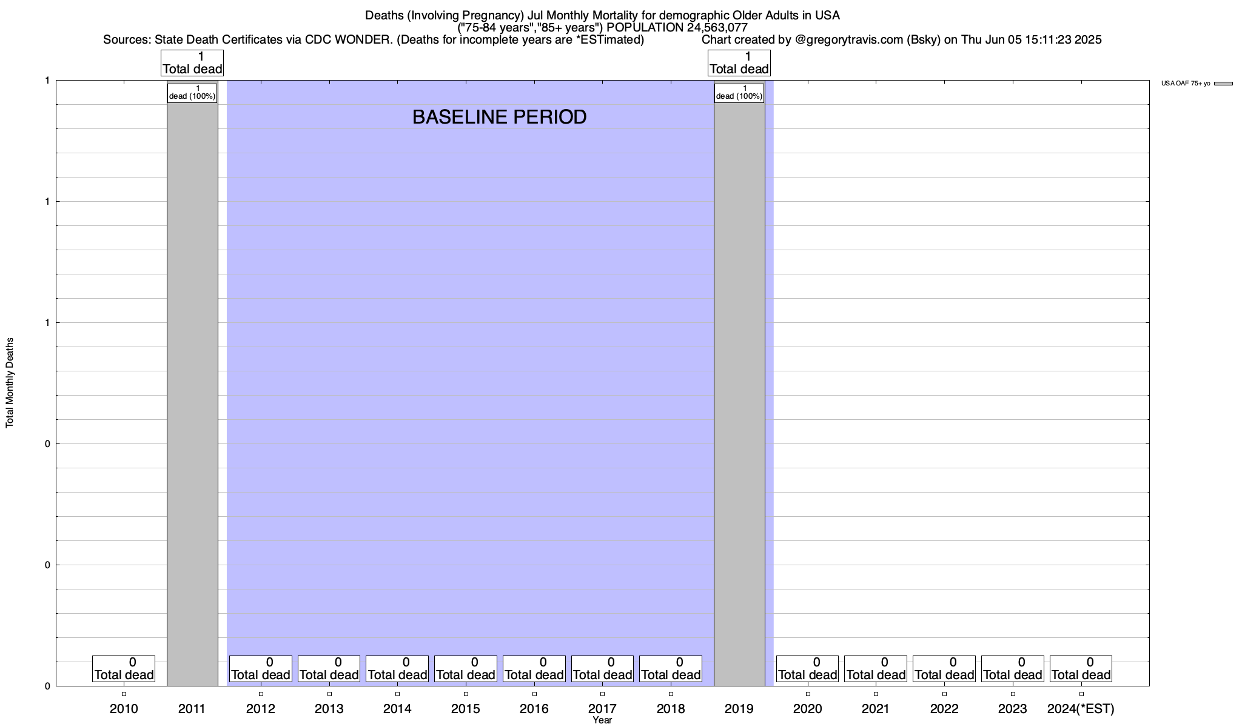
Task: Click the Total Monthly Deaths axis title
Action: tap(10, 383)
